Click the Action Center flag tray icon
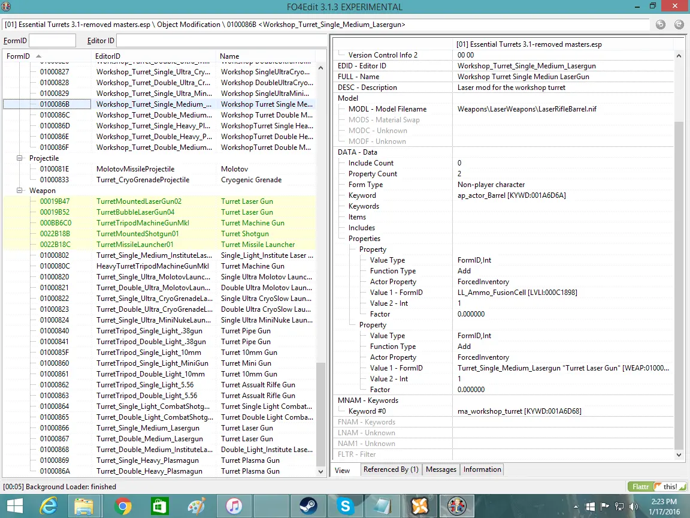 click(604, 507)
